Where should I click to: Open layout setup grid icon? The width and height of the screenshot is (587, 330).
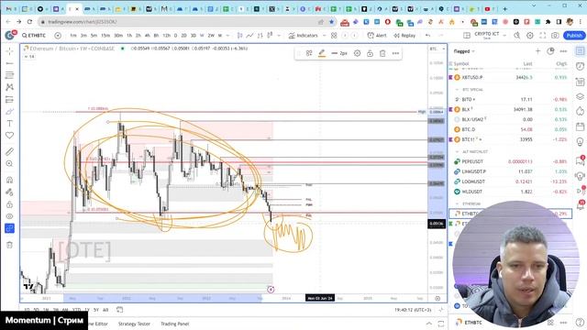pos(467,35)
